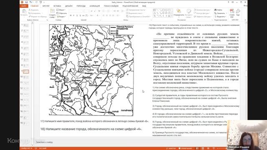Click the РУССКИЙ language indicator
Image resolution: width=267 pixels, height=150 pixels.
coord(43,148)
